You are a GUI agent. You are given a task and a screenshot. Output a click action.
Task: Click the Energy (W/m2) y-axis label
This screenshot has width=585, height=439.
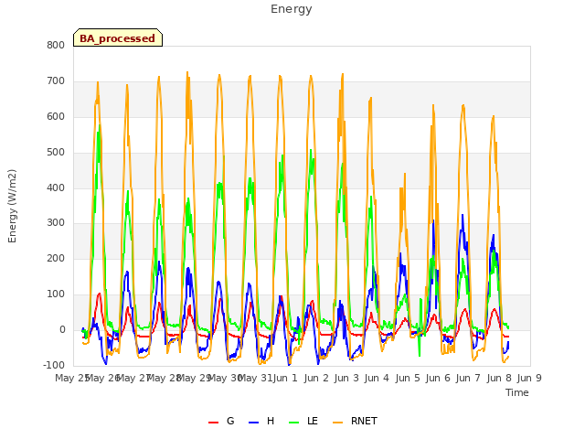[12, 206]
